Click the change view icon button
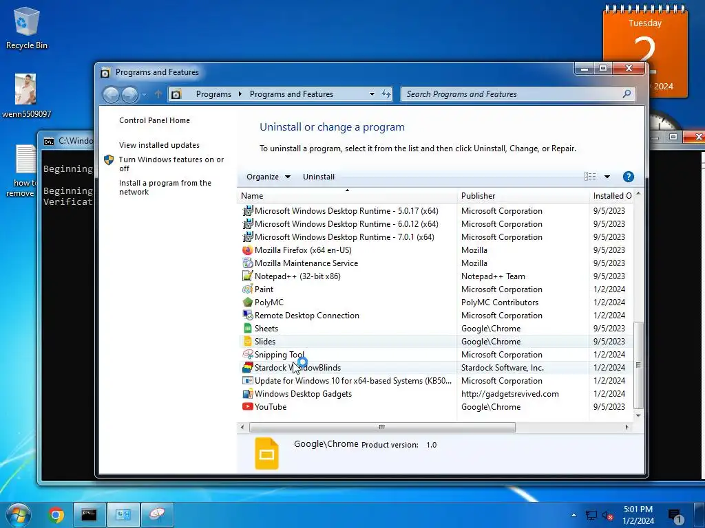The height and width of the screenshot is (528, 705). [x=590, y=177]
